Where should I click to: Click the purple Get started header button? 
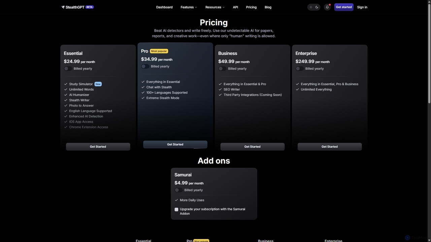pyautogui.click(x=344, y=7)
